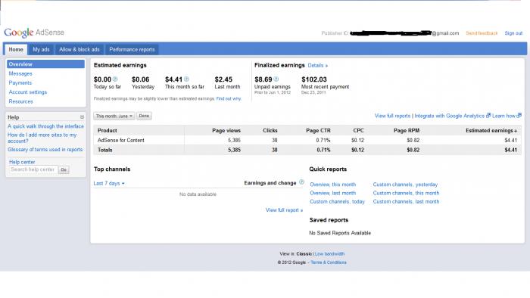Click the Page views column header

(226, 131)
